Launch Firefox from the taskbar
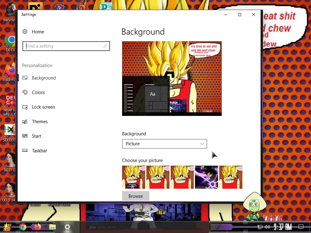 [x=37, y=227]
